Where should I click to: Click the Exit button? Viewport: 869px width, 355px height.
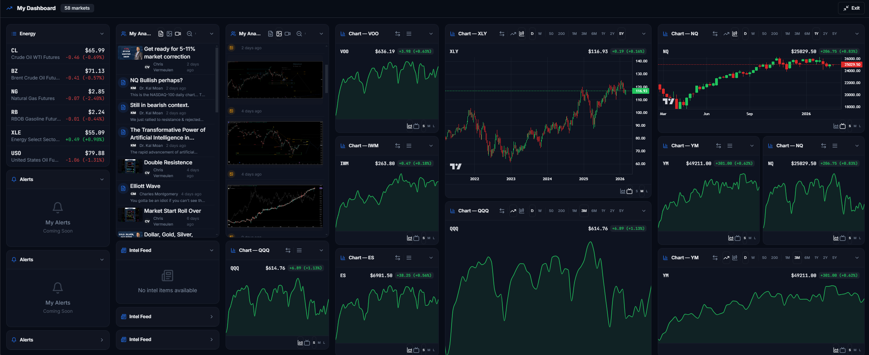point(851,8)
